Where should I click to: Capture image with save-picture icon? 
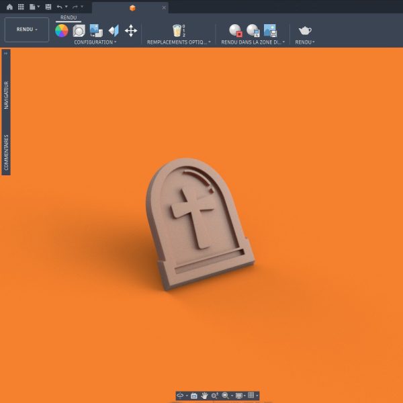click(270, 31)
